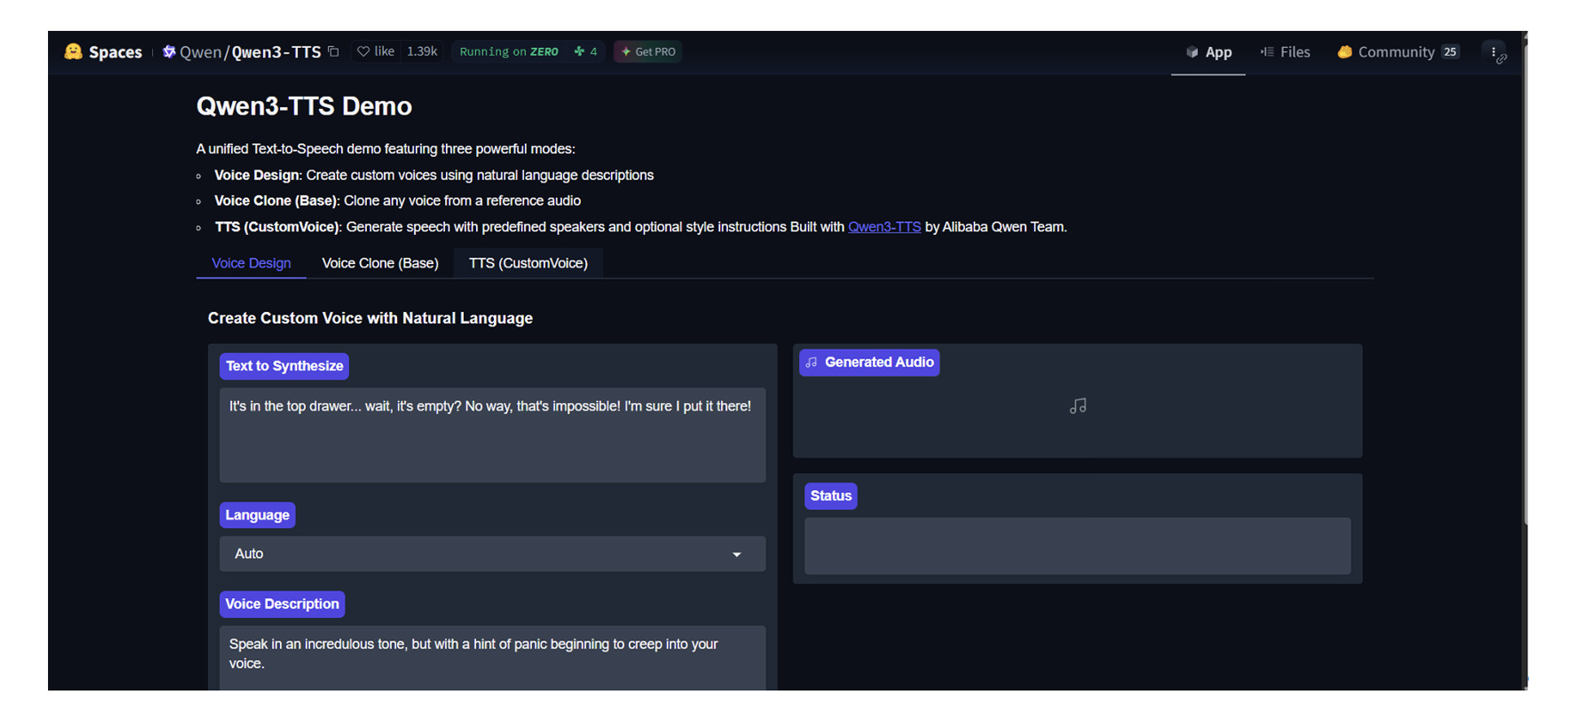Click the Community discussion count badge 25
The width and height of the screenshot is (1577, 725).
click(1450, 52)
